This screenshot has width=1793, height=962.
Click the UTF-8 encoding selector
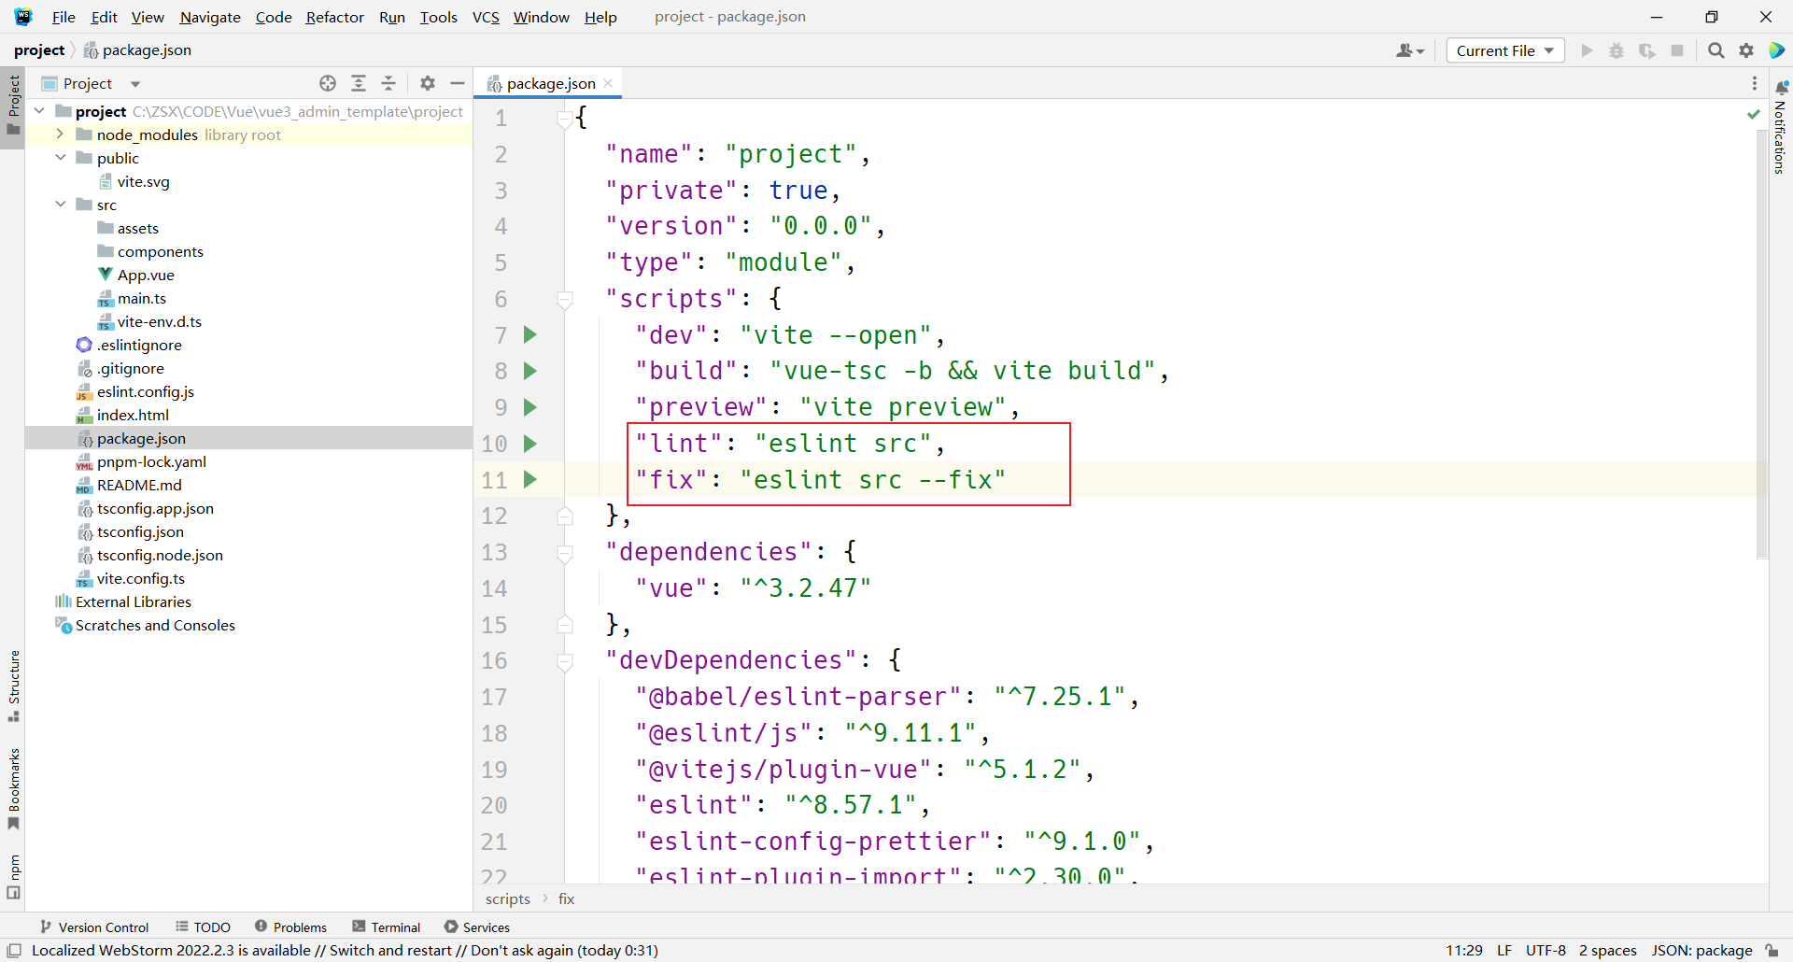click(x=1546, y=950)
